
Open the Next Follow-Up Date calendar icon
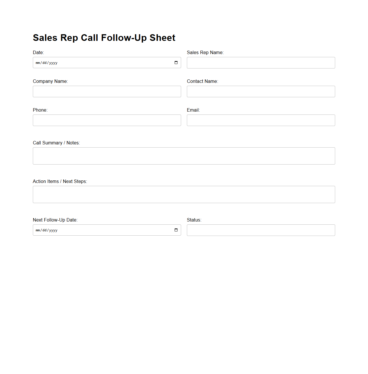[176, 230]
